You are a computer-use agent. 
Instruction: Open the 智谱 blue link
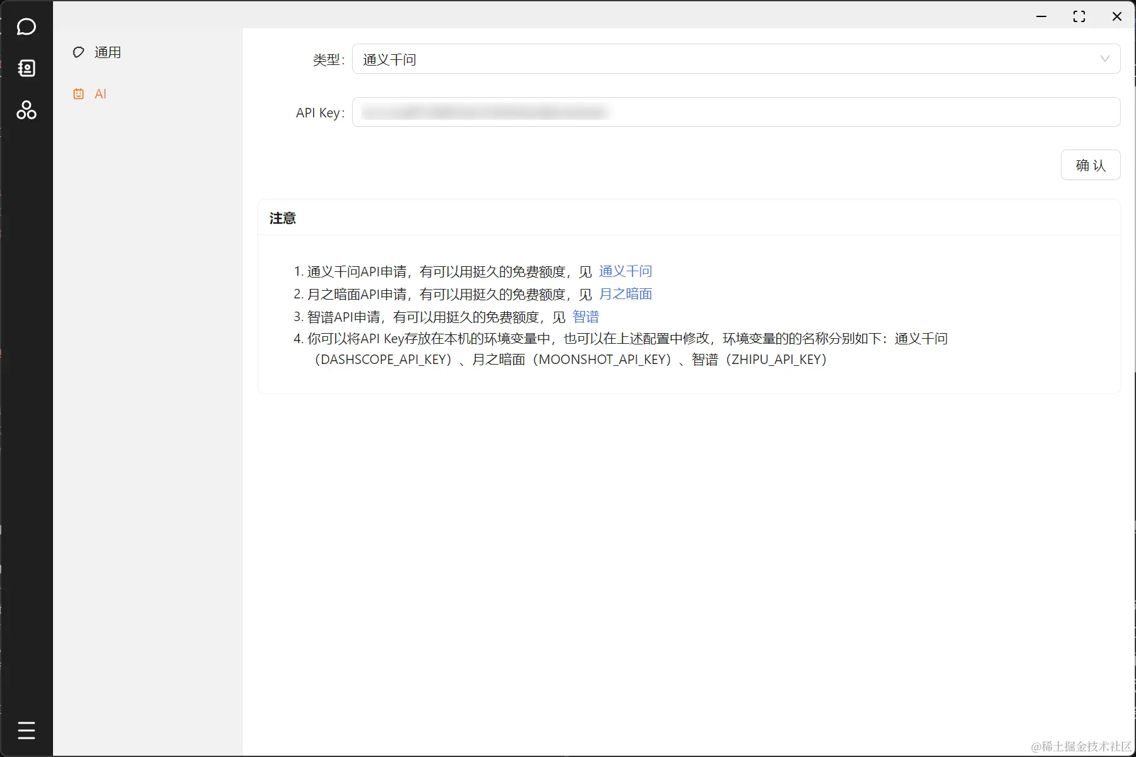(586, 317)
